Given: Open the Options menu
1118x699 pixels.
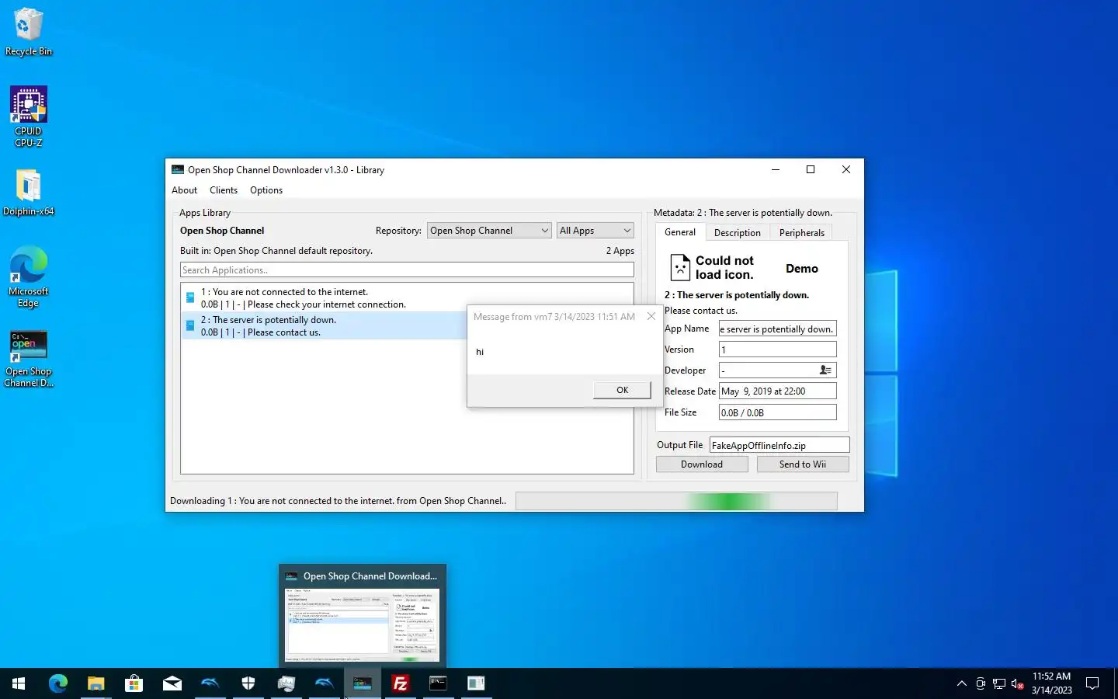Looking at the screenshot, I should (266, 190).
